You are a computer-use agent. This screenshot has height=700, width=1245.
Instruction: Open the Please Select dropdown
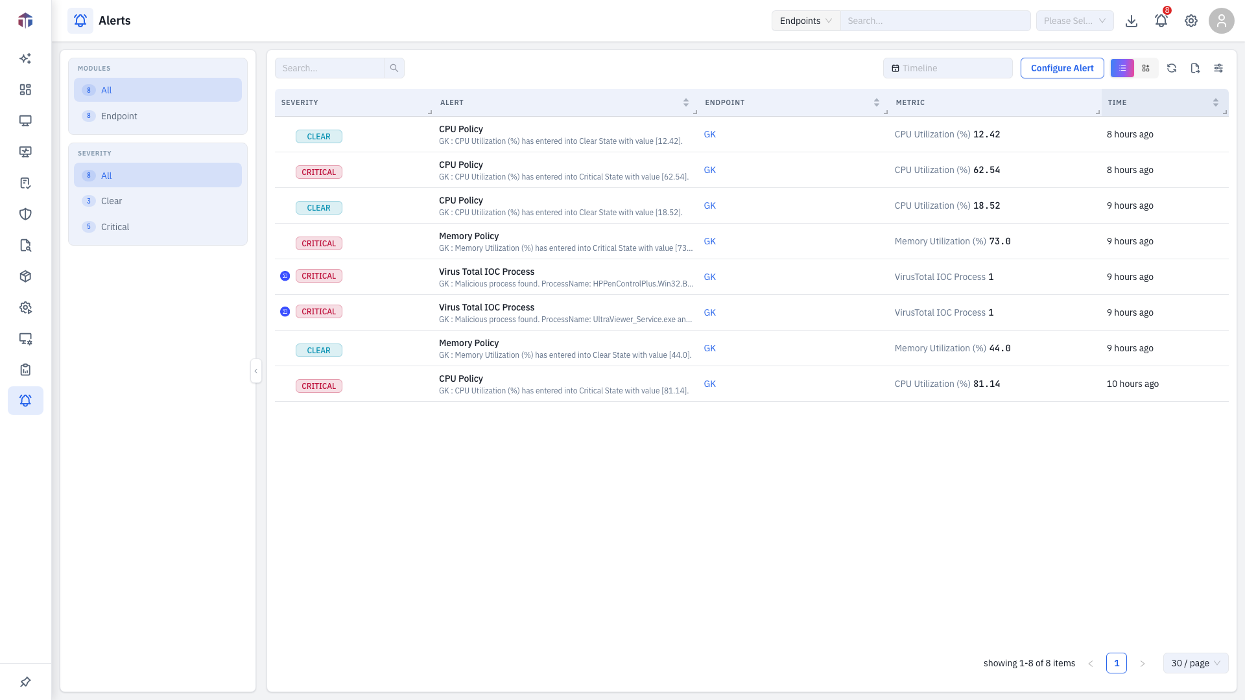[x=1074, y=21]
